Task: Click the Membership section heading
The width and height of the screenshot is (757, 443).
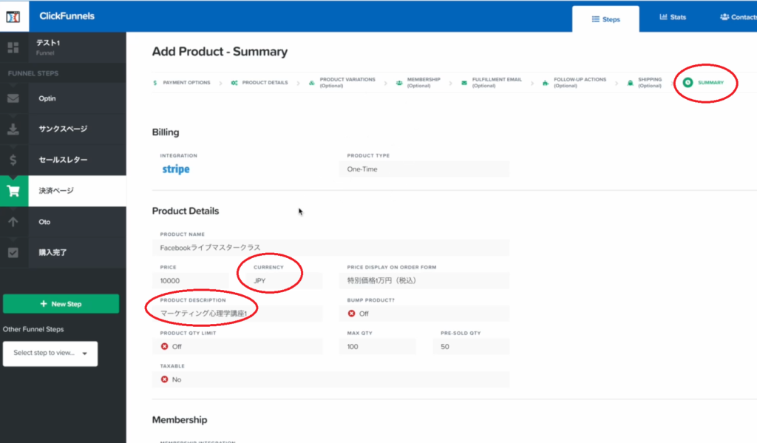Action: pos(180,420)
